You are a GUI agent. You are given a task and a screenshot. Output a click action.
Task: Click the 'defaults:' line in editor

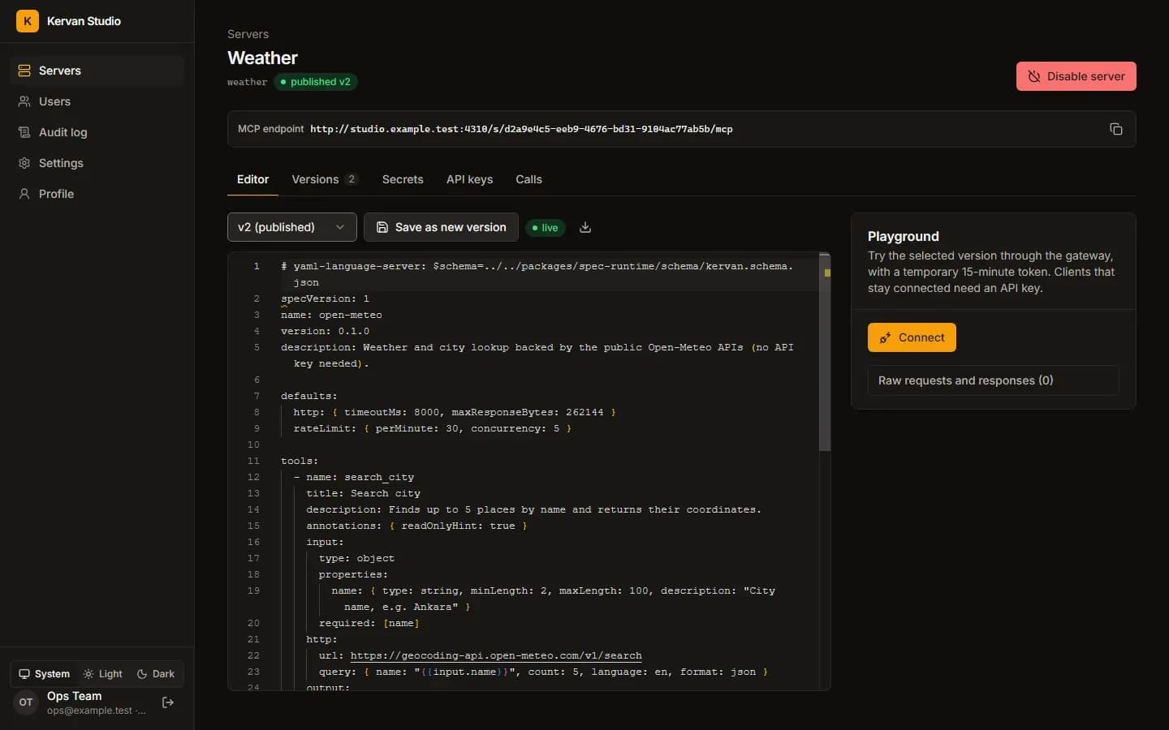point(309,396)
